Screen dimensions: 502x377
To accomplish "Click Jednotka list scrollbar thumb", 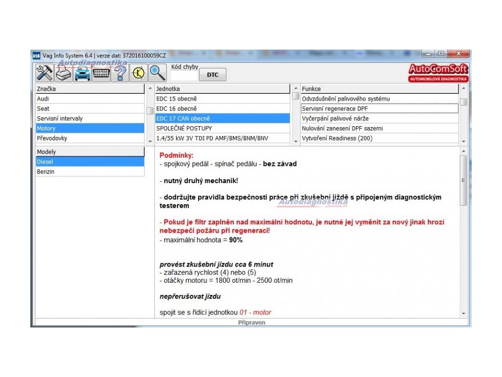I will point(296,96).
